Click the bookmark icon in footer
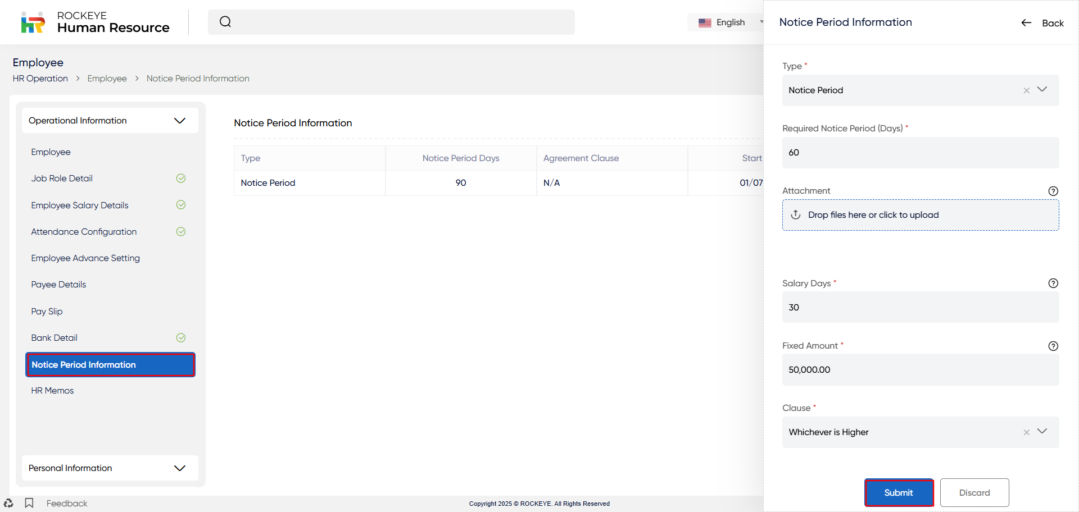 (x=29, y=503)
